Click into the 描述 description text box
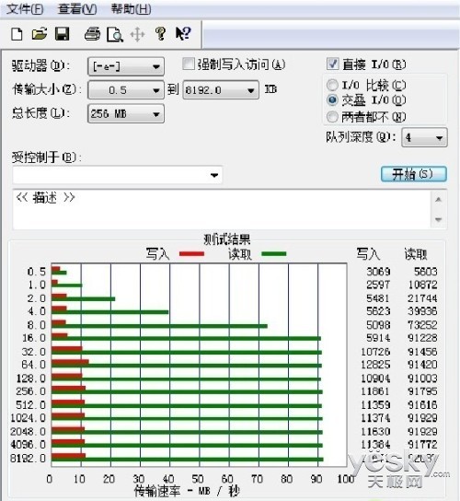 pyautogui.click(x=222, y=209)
